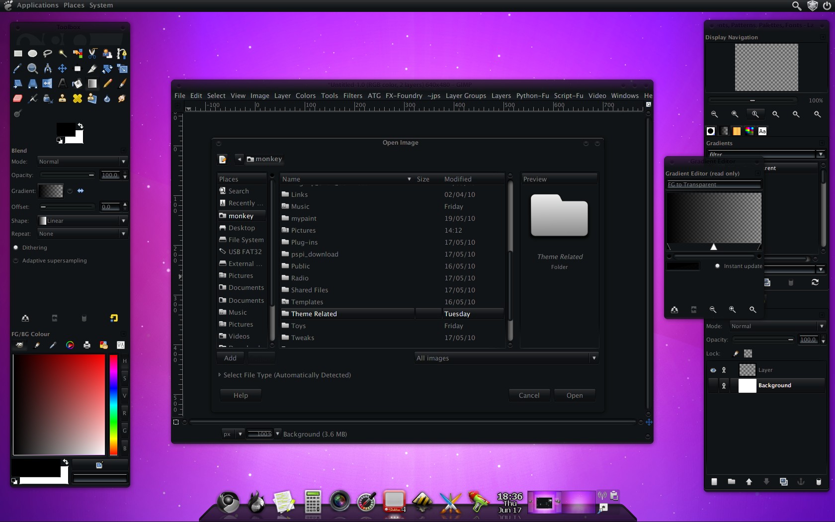
Task: Select the Eraser tool
Action: tap(18, 98)
